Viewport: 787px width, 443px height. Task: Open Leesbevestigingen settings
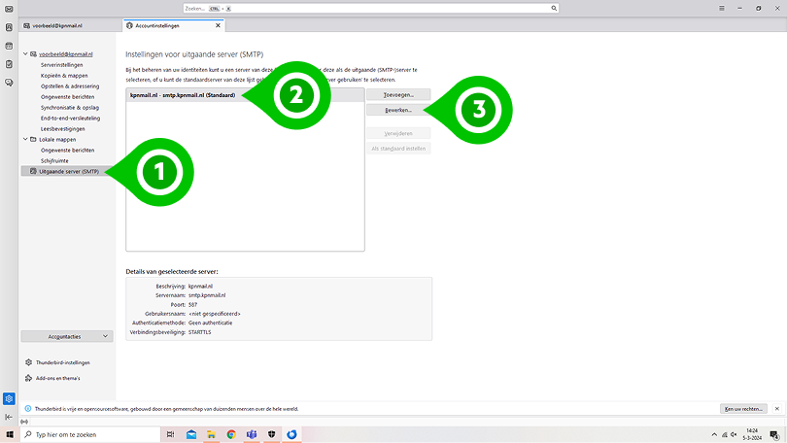[x=63, y=129]
